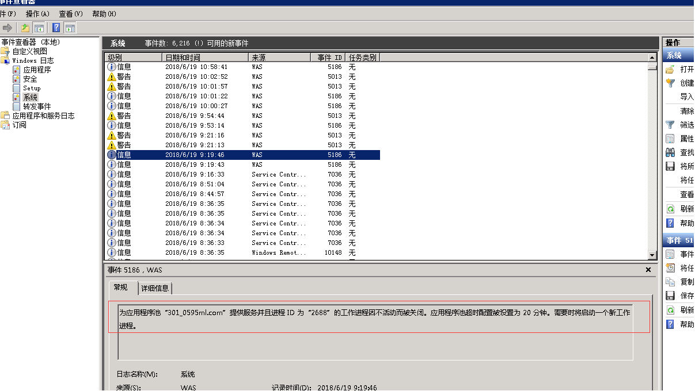Click the forward arrow toolbar icon
Screen dimensions: 695x391
coord(7,28)
